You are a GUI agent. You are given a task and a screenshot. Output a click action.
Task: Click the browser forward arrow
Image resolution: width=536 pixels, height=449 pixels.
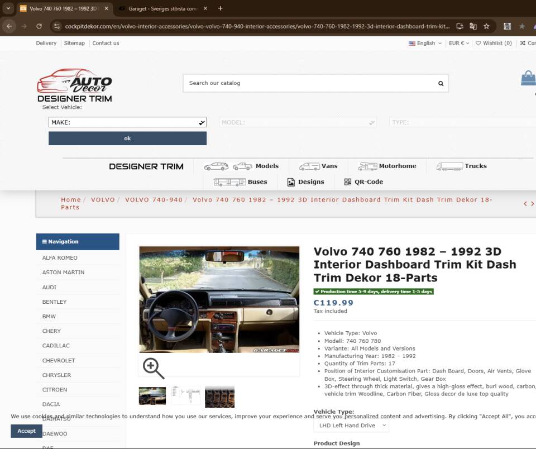[x=24, y=26]
